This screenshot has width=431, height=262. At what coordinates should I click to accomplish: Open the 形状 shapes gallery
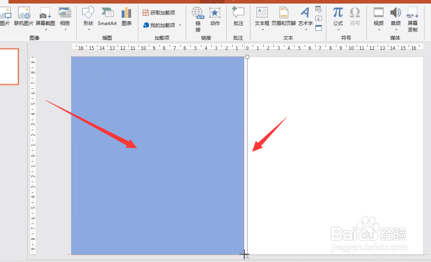[88, 16]
